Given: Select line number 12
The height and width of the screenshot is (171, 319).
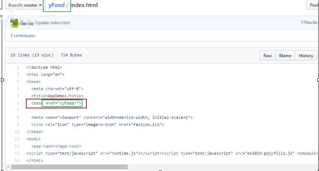Looking at the screenshot, I should [x=17, y=146].
